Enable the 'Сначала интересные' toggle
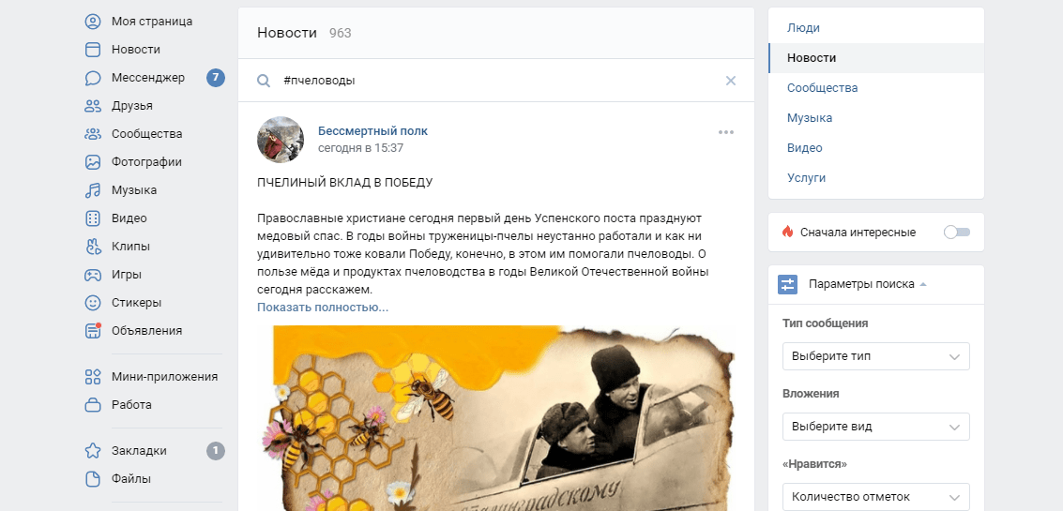Screen dimensions: 1063x511 click(x=957, y=233)
